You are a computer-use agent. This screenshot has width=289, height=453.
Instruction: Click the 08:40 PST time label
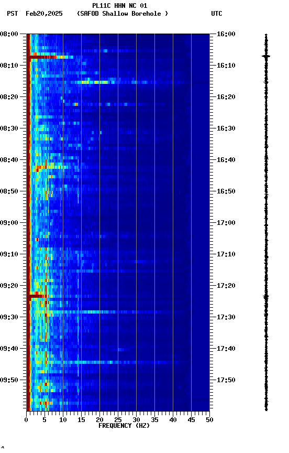tap(9, 160)
